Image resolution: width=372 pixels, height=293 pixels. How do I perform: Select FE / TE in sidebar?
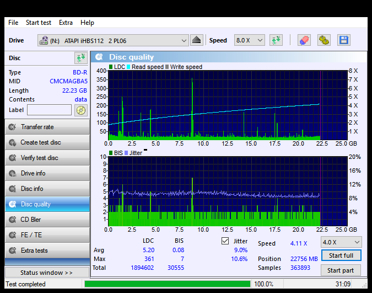coord(47,235)
